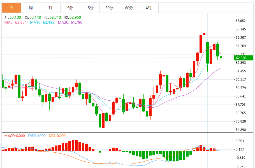Click the 54.890 price axis label
This screenshot has height=168, width=255.
click(x=241, y=130)
